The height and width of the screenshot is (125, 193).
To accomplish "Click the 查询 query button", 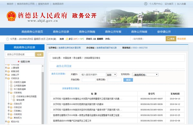I will tap(128, 80).
